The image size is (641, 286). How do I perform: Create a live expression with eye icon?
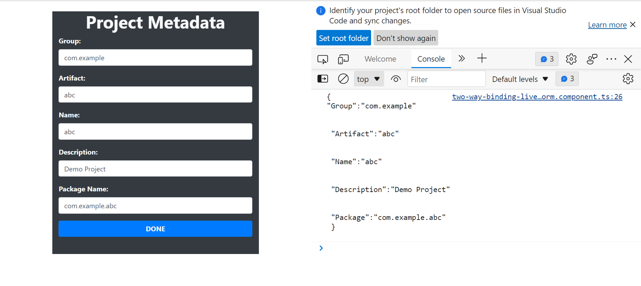click(x=396, y=79)
